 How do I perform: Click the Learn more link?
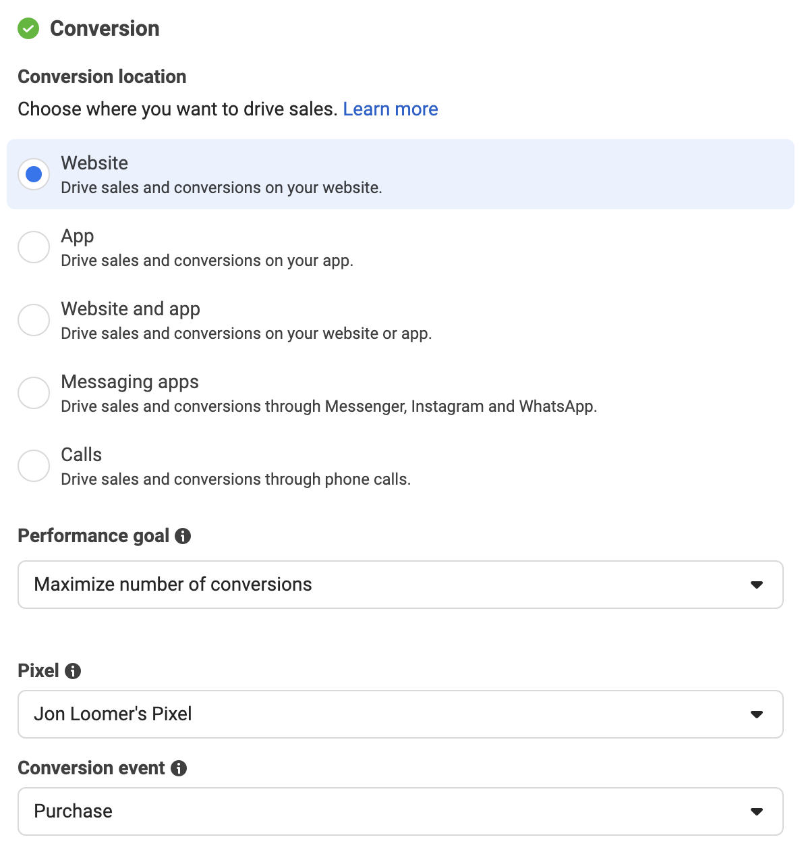(391, 109)
